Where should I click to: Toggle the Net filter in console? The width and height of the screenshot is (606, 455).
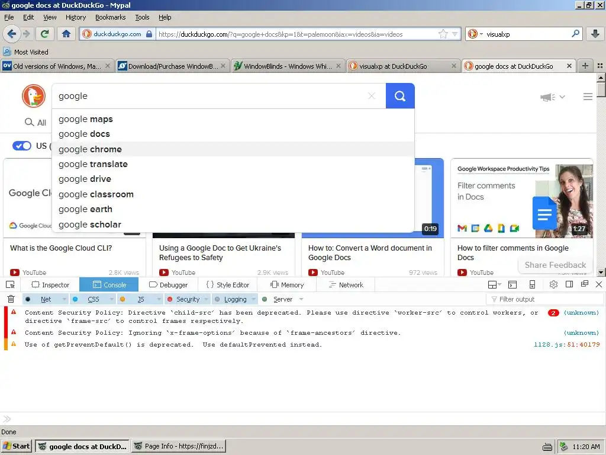[41, 299]
